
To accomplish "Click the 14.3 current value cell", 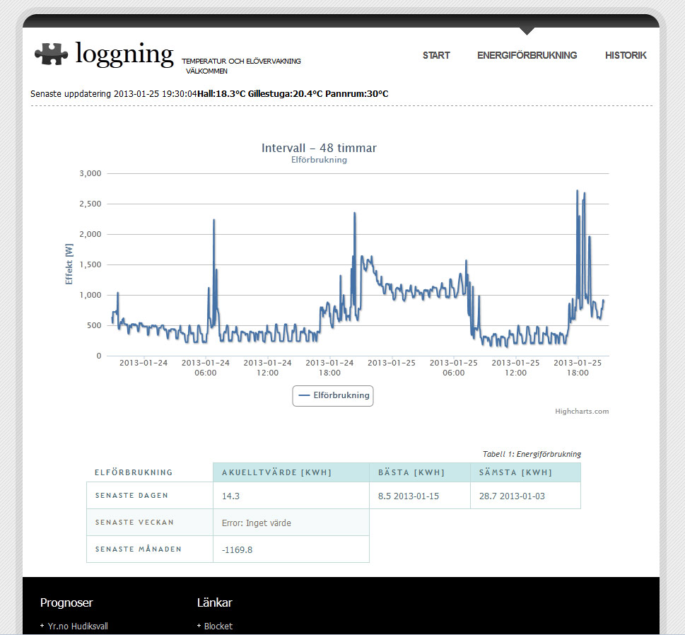I will tap(230, 496).
